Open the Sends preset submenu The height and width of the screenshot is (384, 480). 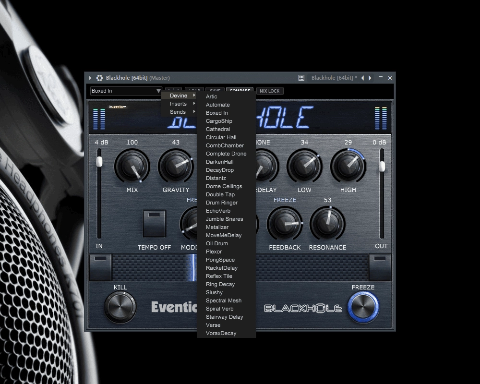click(179, 112)
